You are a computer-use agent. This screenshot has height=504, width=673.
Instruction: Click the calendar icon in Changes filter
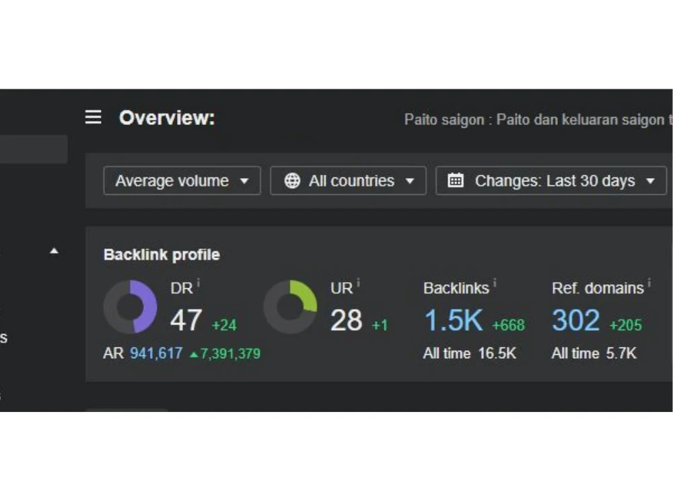(x=456, y=180)
